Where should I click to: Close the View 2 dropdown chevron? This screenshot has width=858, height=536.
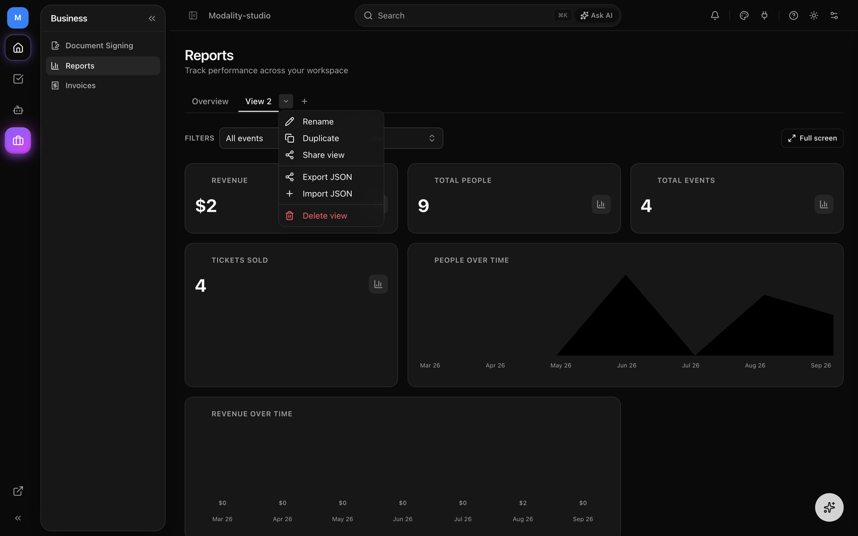pyautogui.click(x=286, y=101)
